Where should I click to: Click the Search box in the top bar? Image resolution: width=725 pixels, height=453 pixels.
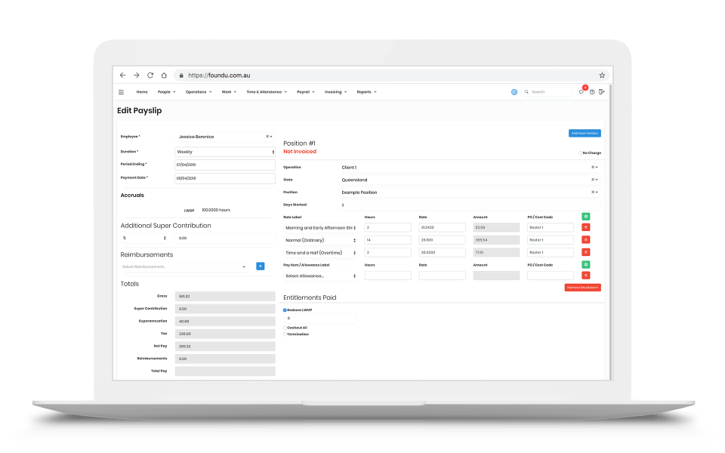548,92
